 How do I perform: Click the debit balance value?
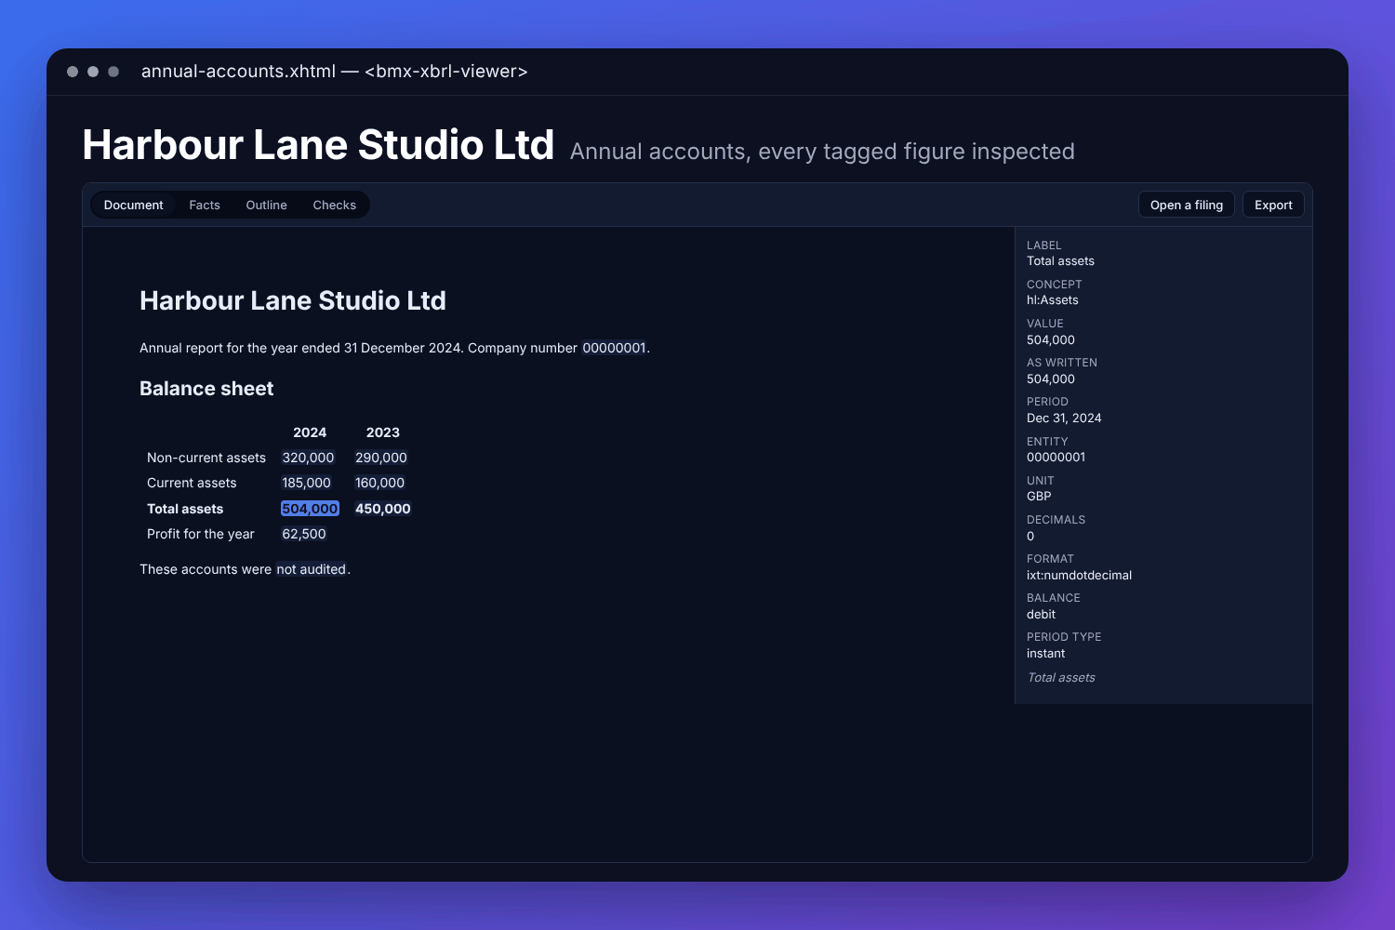(1041, 615)
